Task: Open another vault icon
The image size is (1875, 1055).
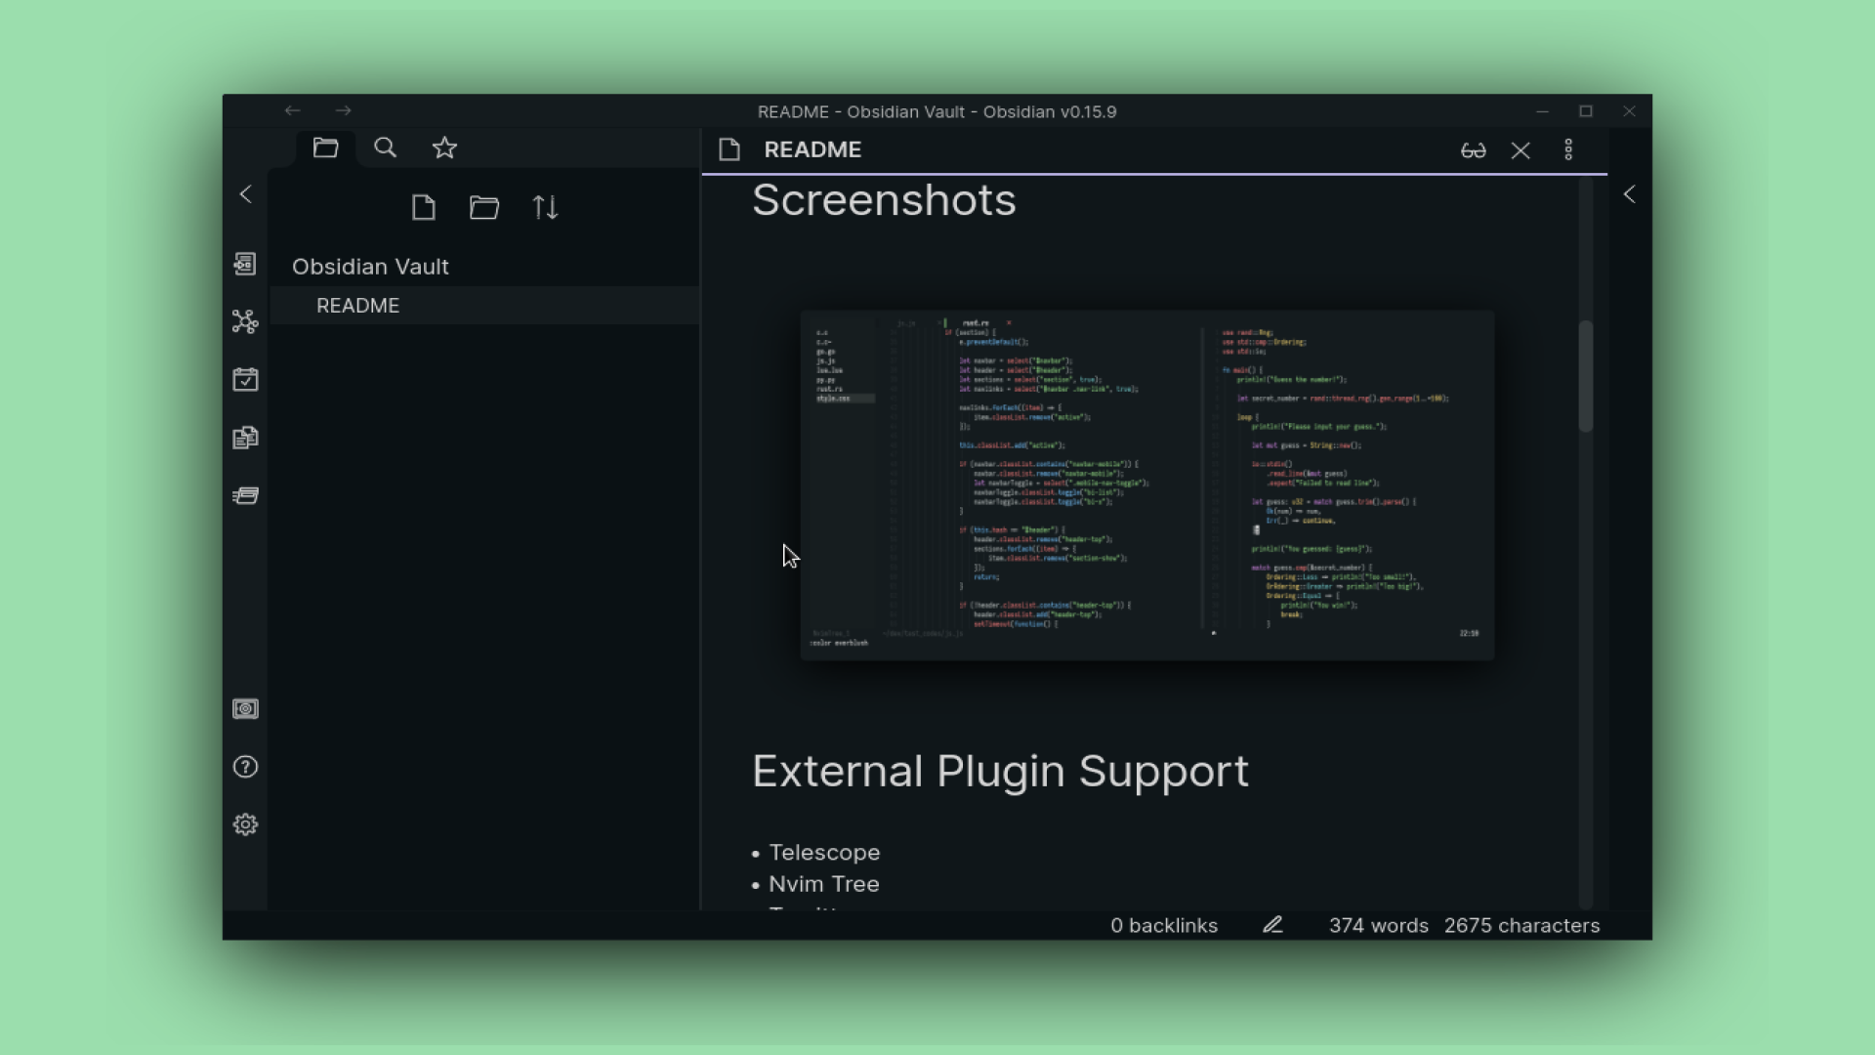Action: pos(245,709)
